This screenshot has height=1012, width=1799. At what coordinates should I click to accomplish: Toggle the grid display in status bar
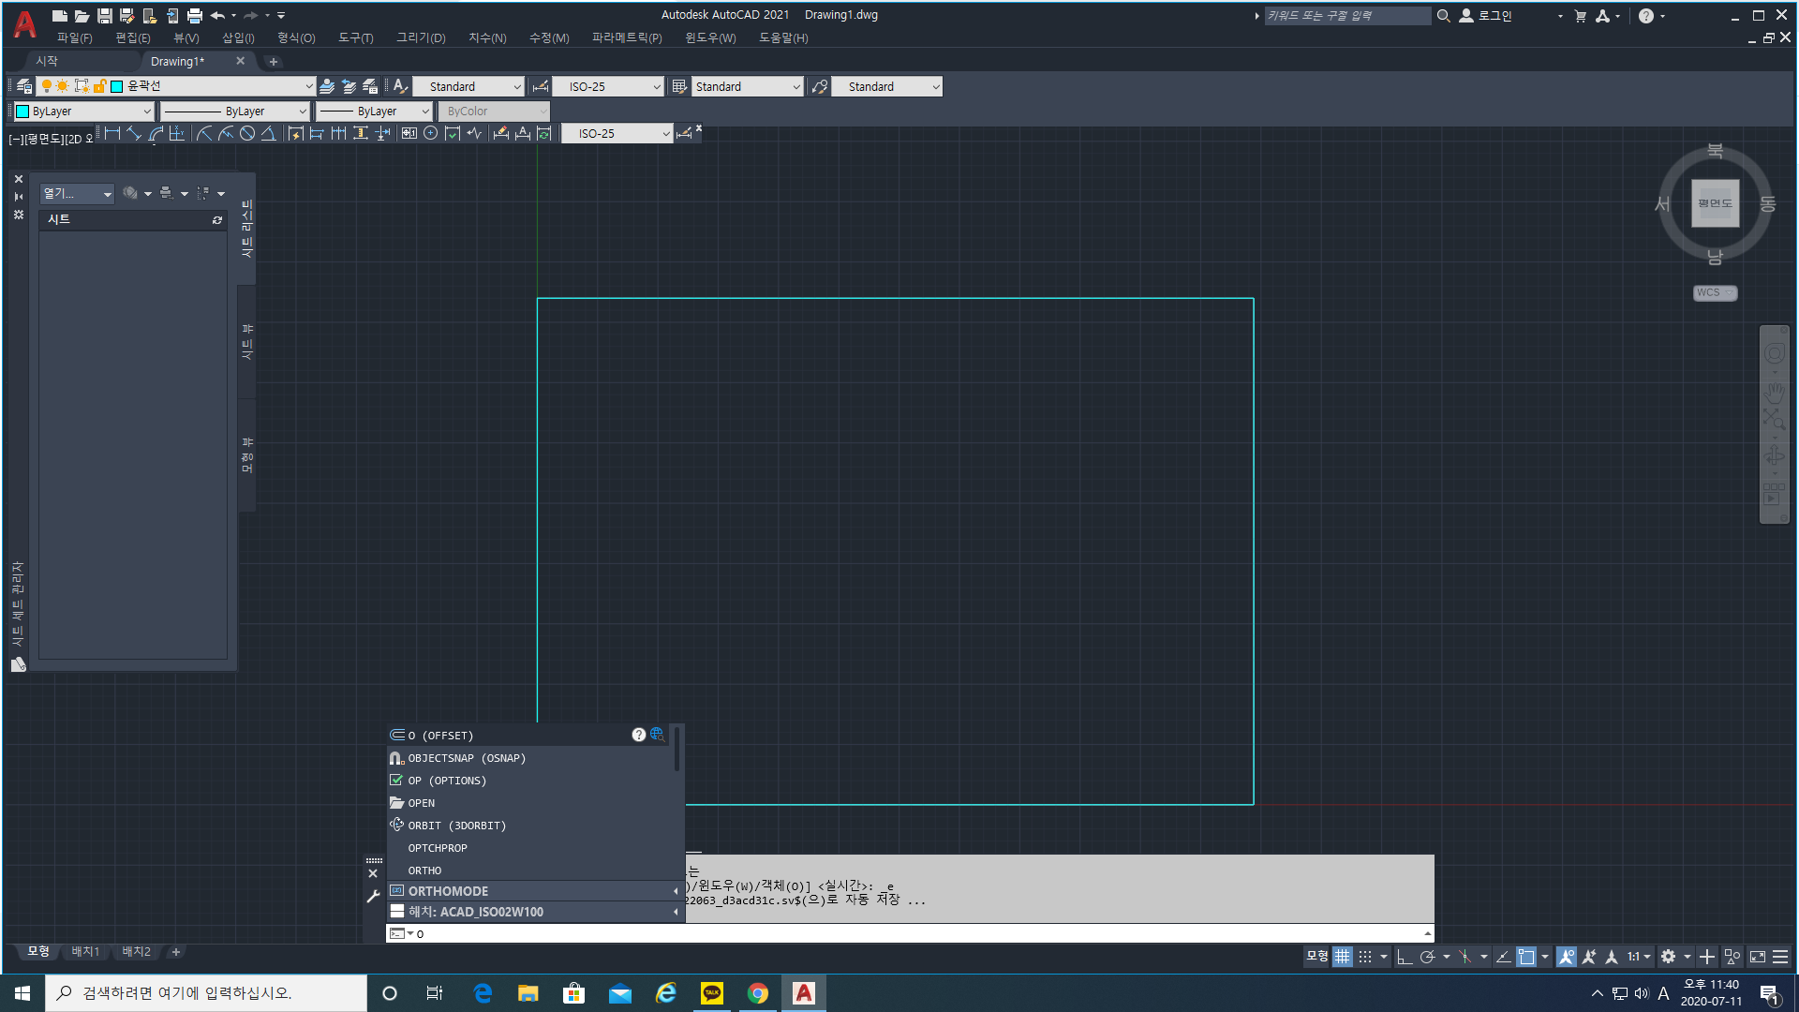pos(1343,957)
